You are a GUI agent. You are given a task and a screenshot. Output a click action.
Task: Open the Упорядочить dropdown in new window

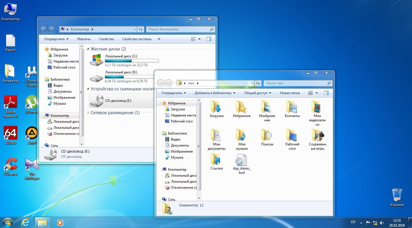pyautogui.click(x=173, y=93)
